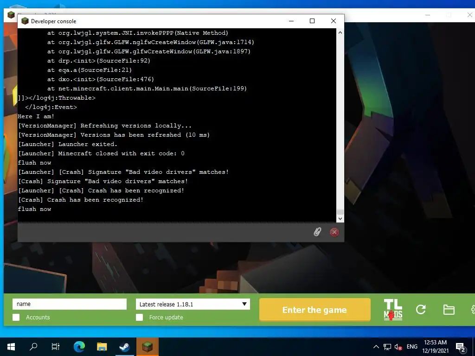Image resolution: width=475 pixels, height=356 pixels.
Task: Click Developer console window grass block icon
Action: (25, 21)
